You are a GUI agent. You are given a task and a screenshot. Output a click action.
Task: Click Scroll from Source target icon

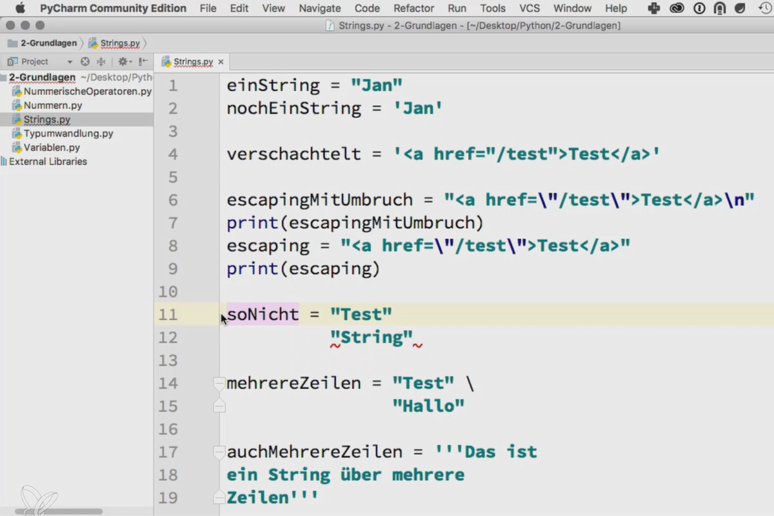coord(85,62)
